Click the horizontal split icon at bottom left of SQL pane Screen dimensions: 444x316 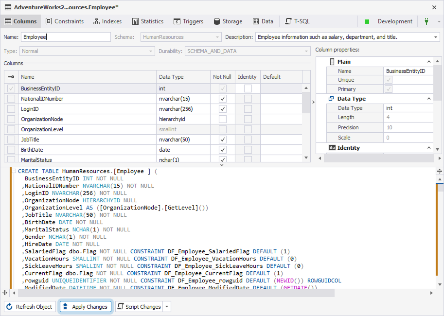click(5, 293)
